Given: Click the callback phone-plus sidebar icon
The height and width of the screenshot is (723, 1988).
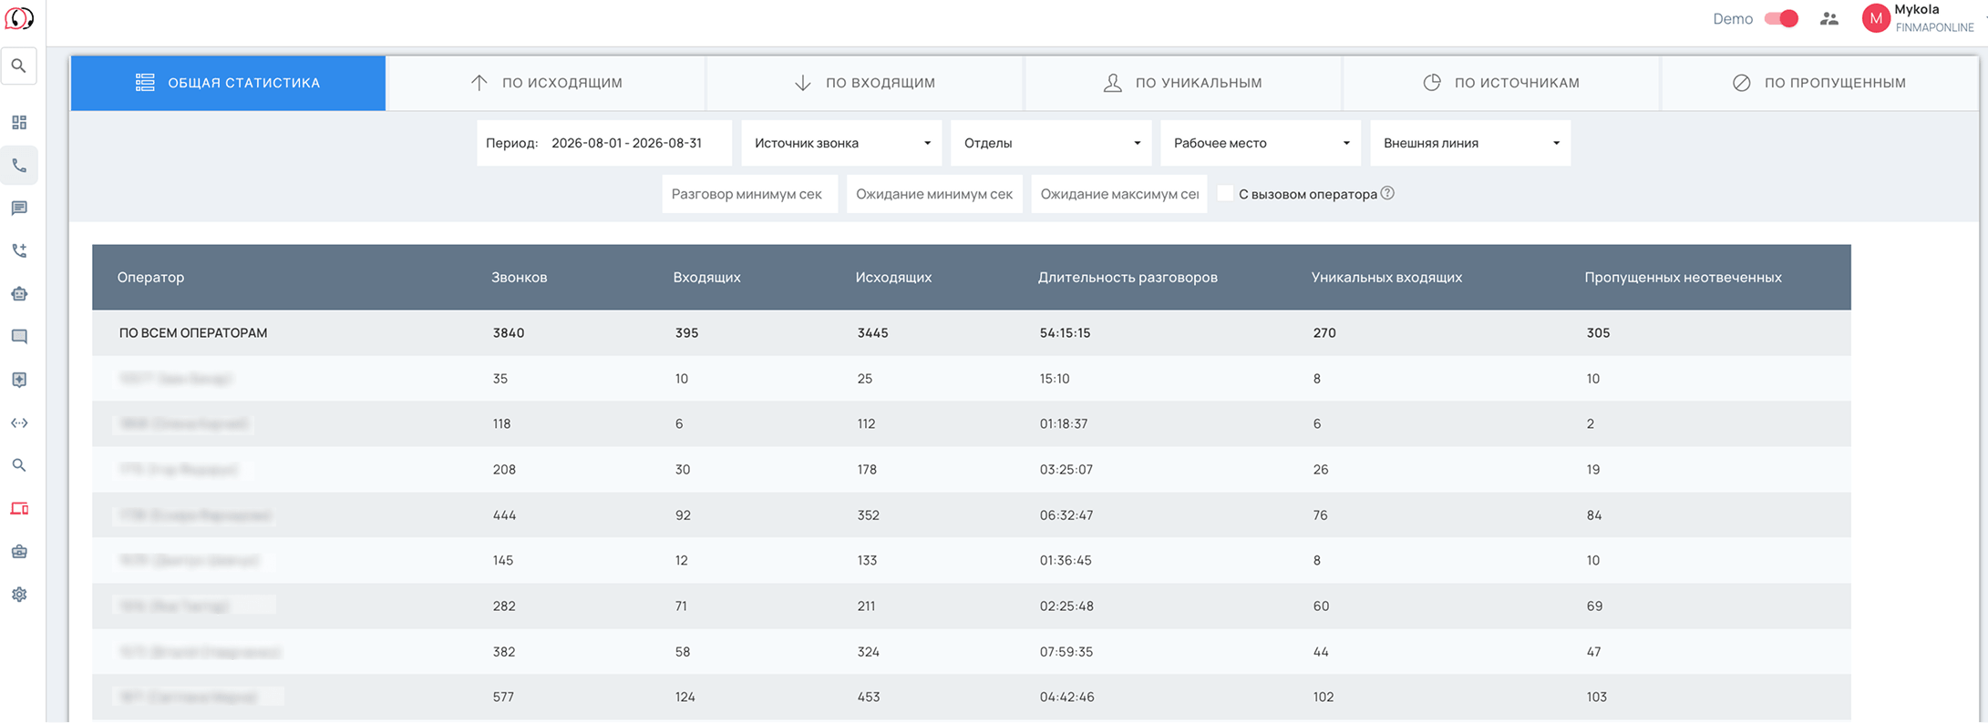Looking at the screenshot, I should [19, 251].
